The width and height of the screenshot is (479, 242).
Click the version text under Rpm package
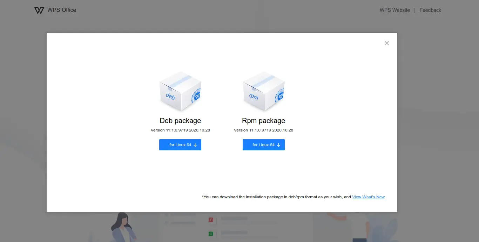[x=264, y=130]
